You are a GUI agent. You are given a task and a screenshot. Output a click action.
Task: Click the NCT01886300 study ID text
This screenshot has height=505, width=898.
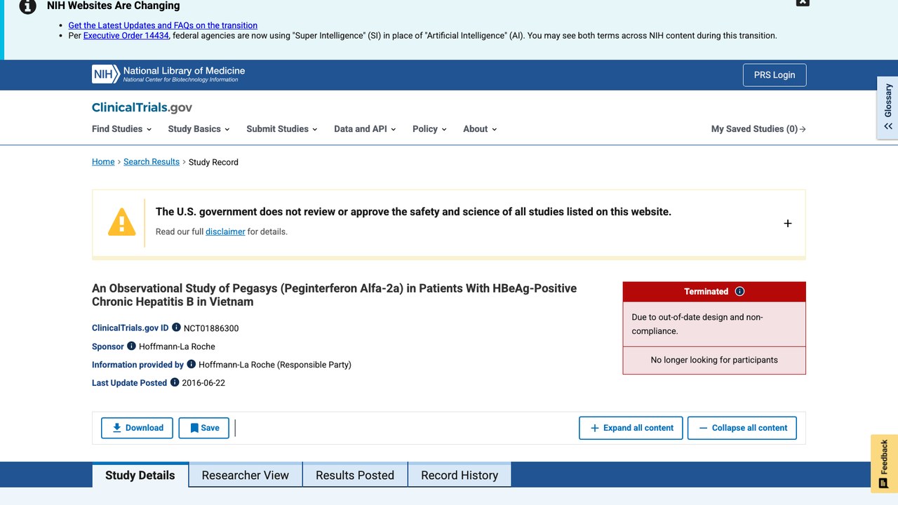[x=211, y=328]
